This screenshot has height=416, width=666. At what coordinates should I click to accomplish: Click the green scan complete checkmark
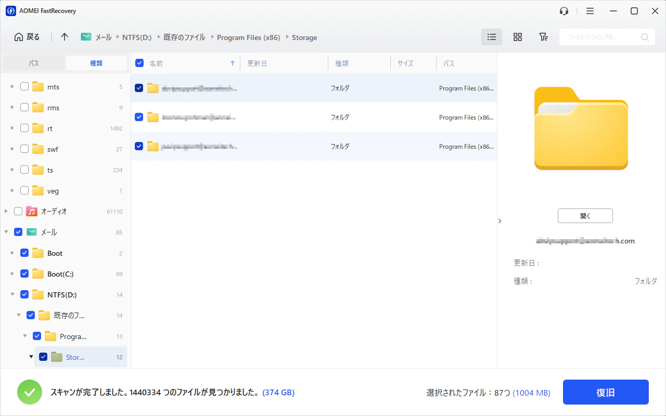tap(30, 392)
